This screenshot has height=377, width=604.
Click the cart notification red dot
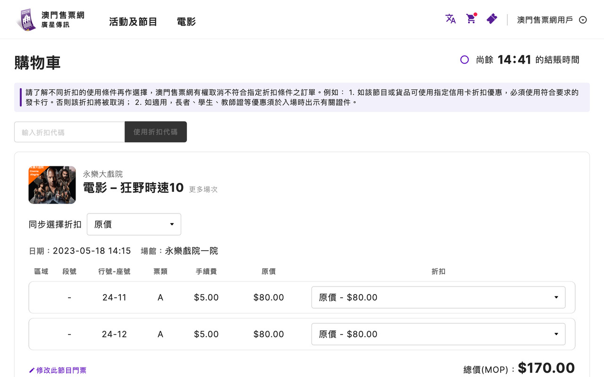pyautogui.click(x=476, y=15)
